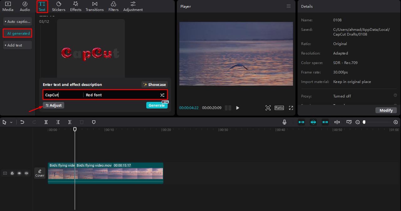This screenshot has width=401, height=211.
Task: Click the shuffle random prompt icon
Action: (x=162, y=95)
